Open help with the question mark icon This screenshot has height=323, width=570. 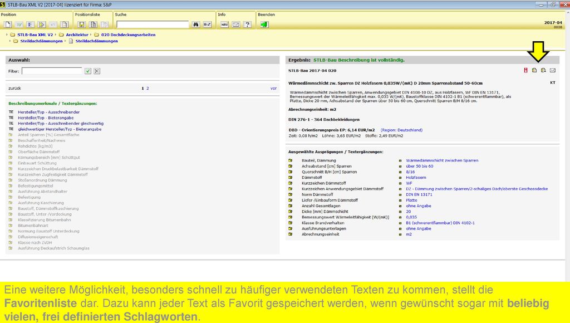tap(248, 25)
